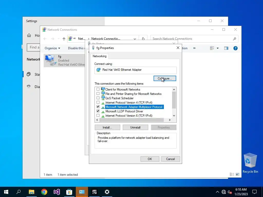Enable Internet Protocol Version 6 checkbox
263x197 pixels.
coord(98,115)
